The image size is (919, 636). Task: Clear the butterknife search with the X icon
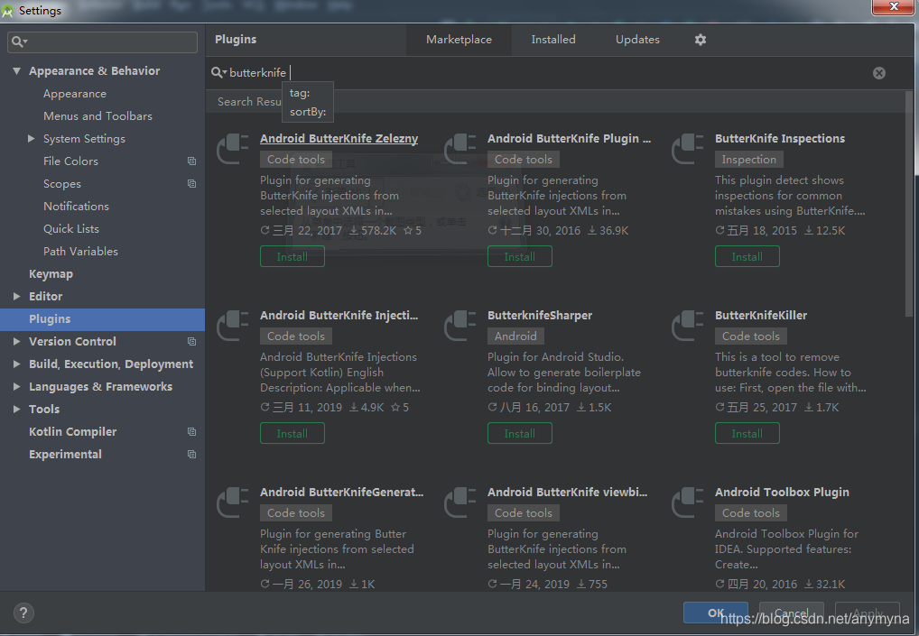[x=879, y=72]
